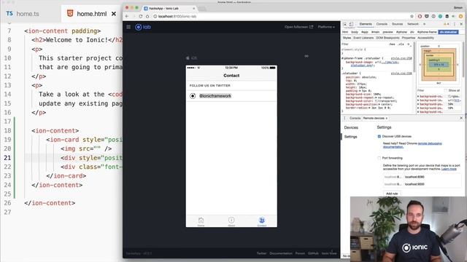
Task: Open the Ionic Lab hamburger menu
Action: pos(128,27)
